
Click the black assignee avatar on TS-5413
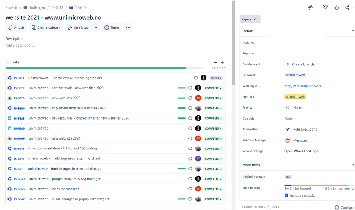coord(204,78)
